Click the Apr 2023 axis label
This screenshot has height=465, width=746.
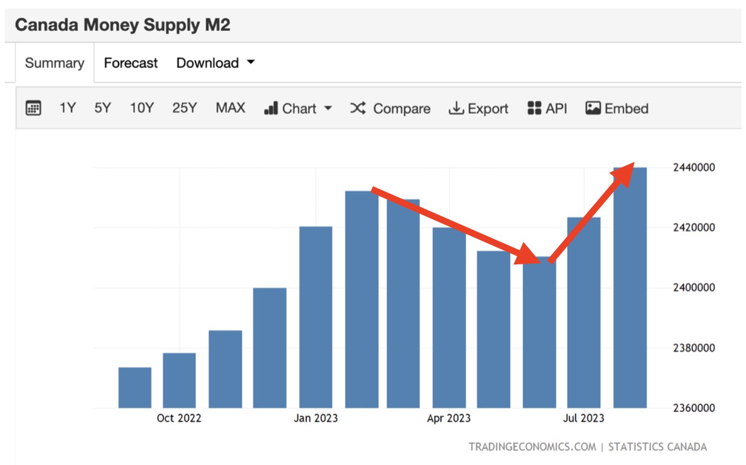tap(449, 418)
